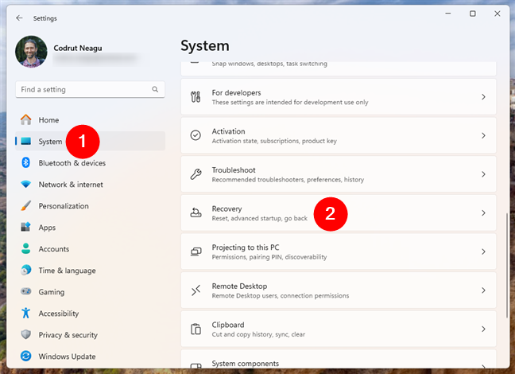Image resolution: width=515 pixels, height=374 pixels.
Task: Click the Recovery drive icon
Action: 196,212
